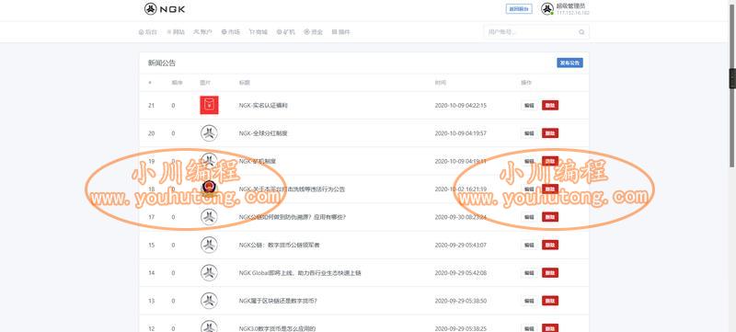Delete announcement number 18
This screenshot has width=736, height=332.
[550, 189]
